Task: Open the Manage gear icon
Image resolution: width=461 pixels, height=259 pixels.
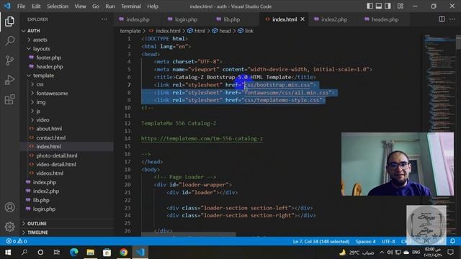Action: click(9, 227)
